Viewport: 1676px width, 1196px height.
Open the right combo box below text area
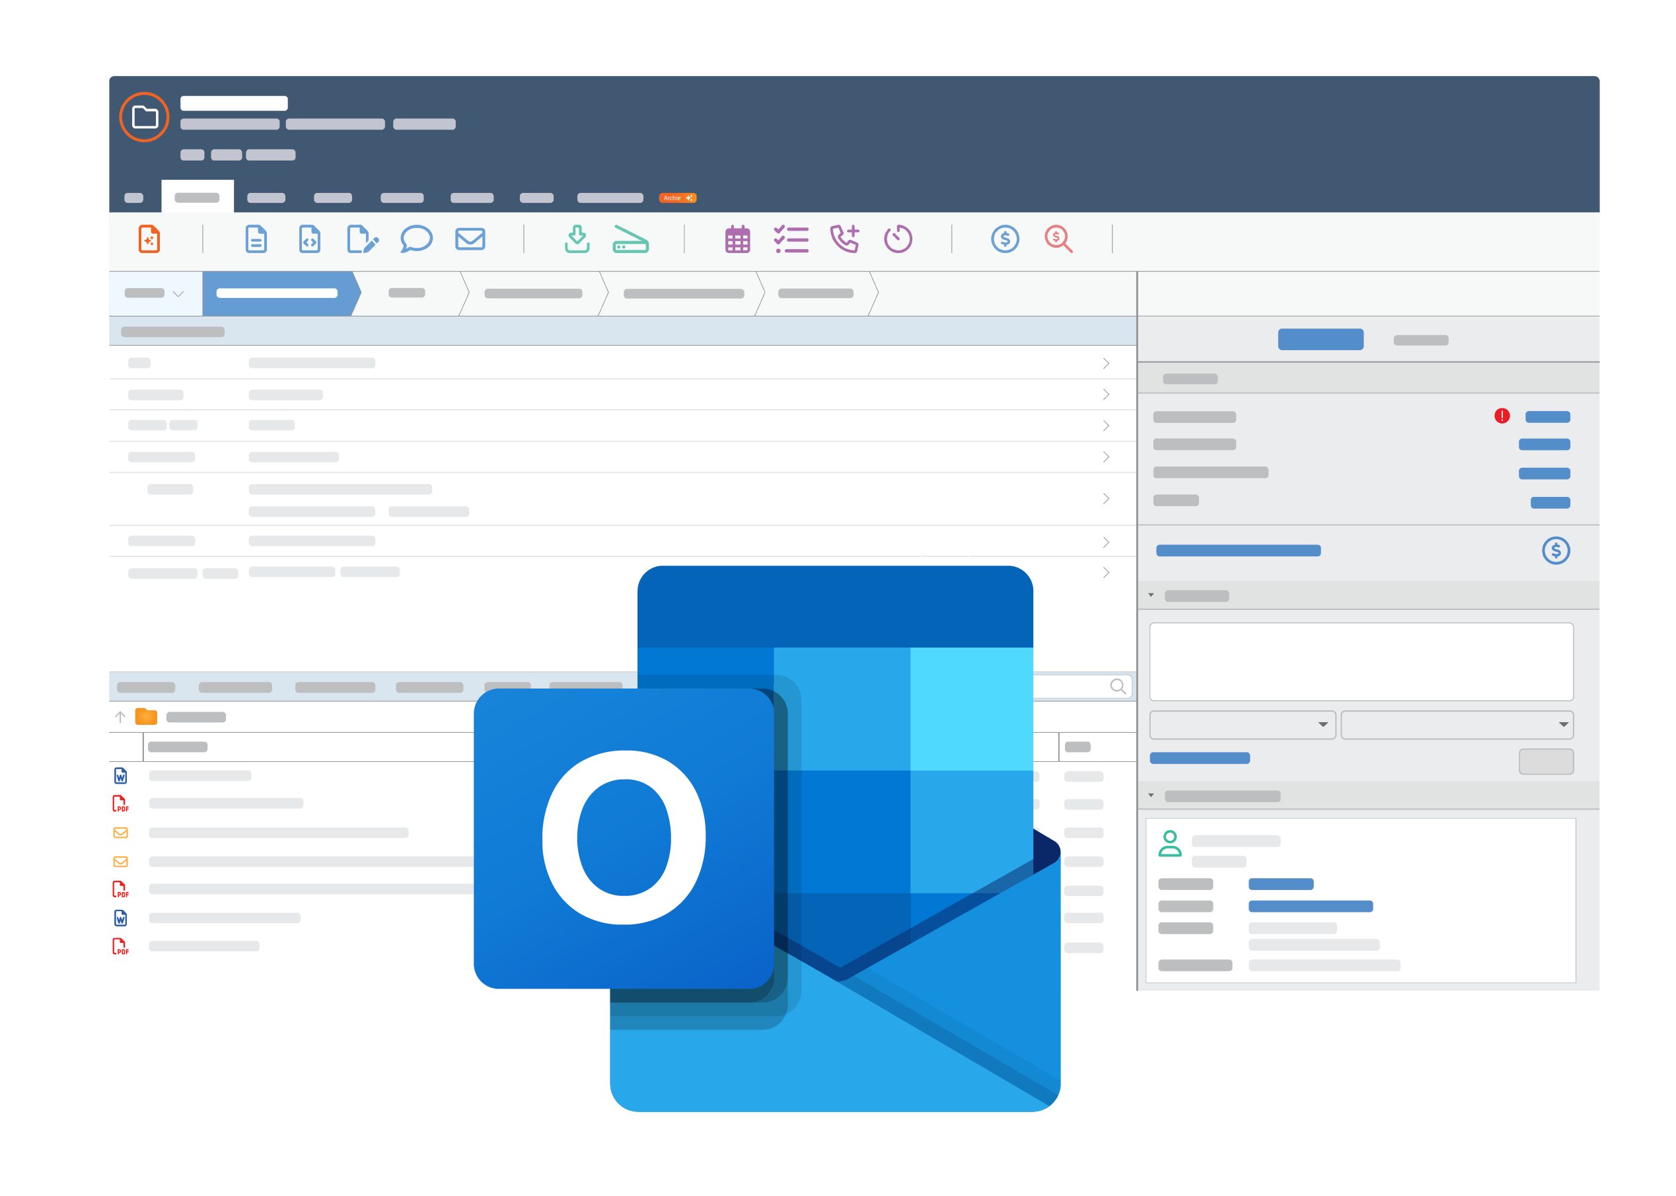[1456, 725]
